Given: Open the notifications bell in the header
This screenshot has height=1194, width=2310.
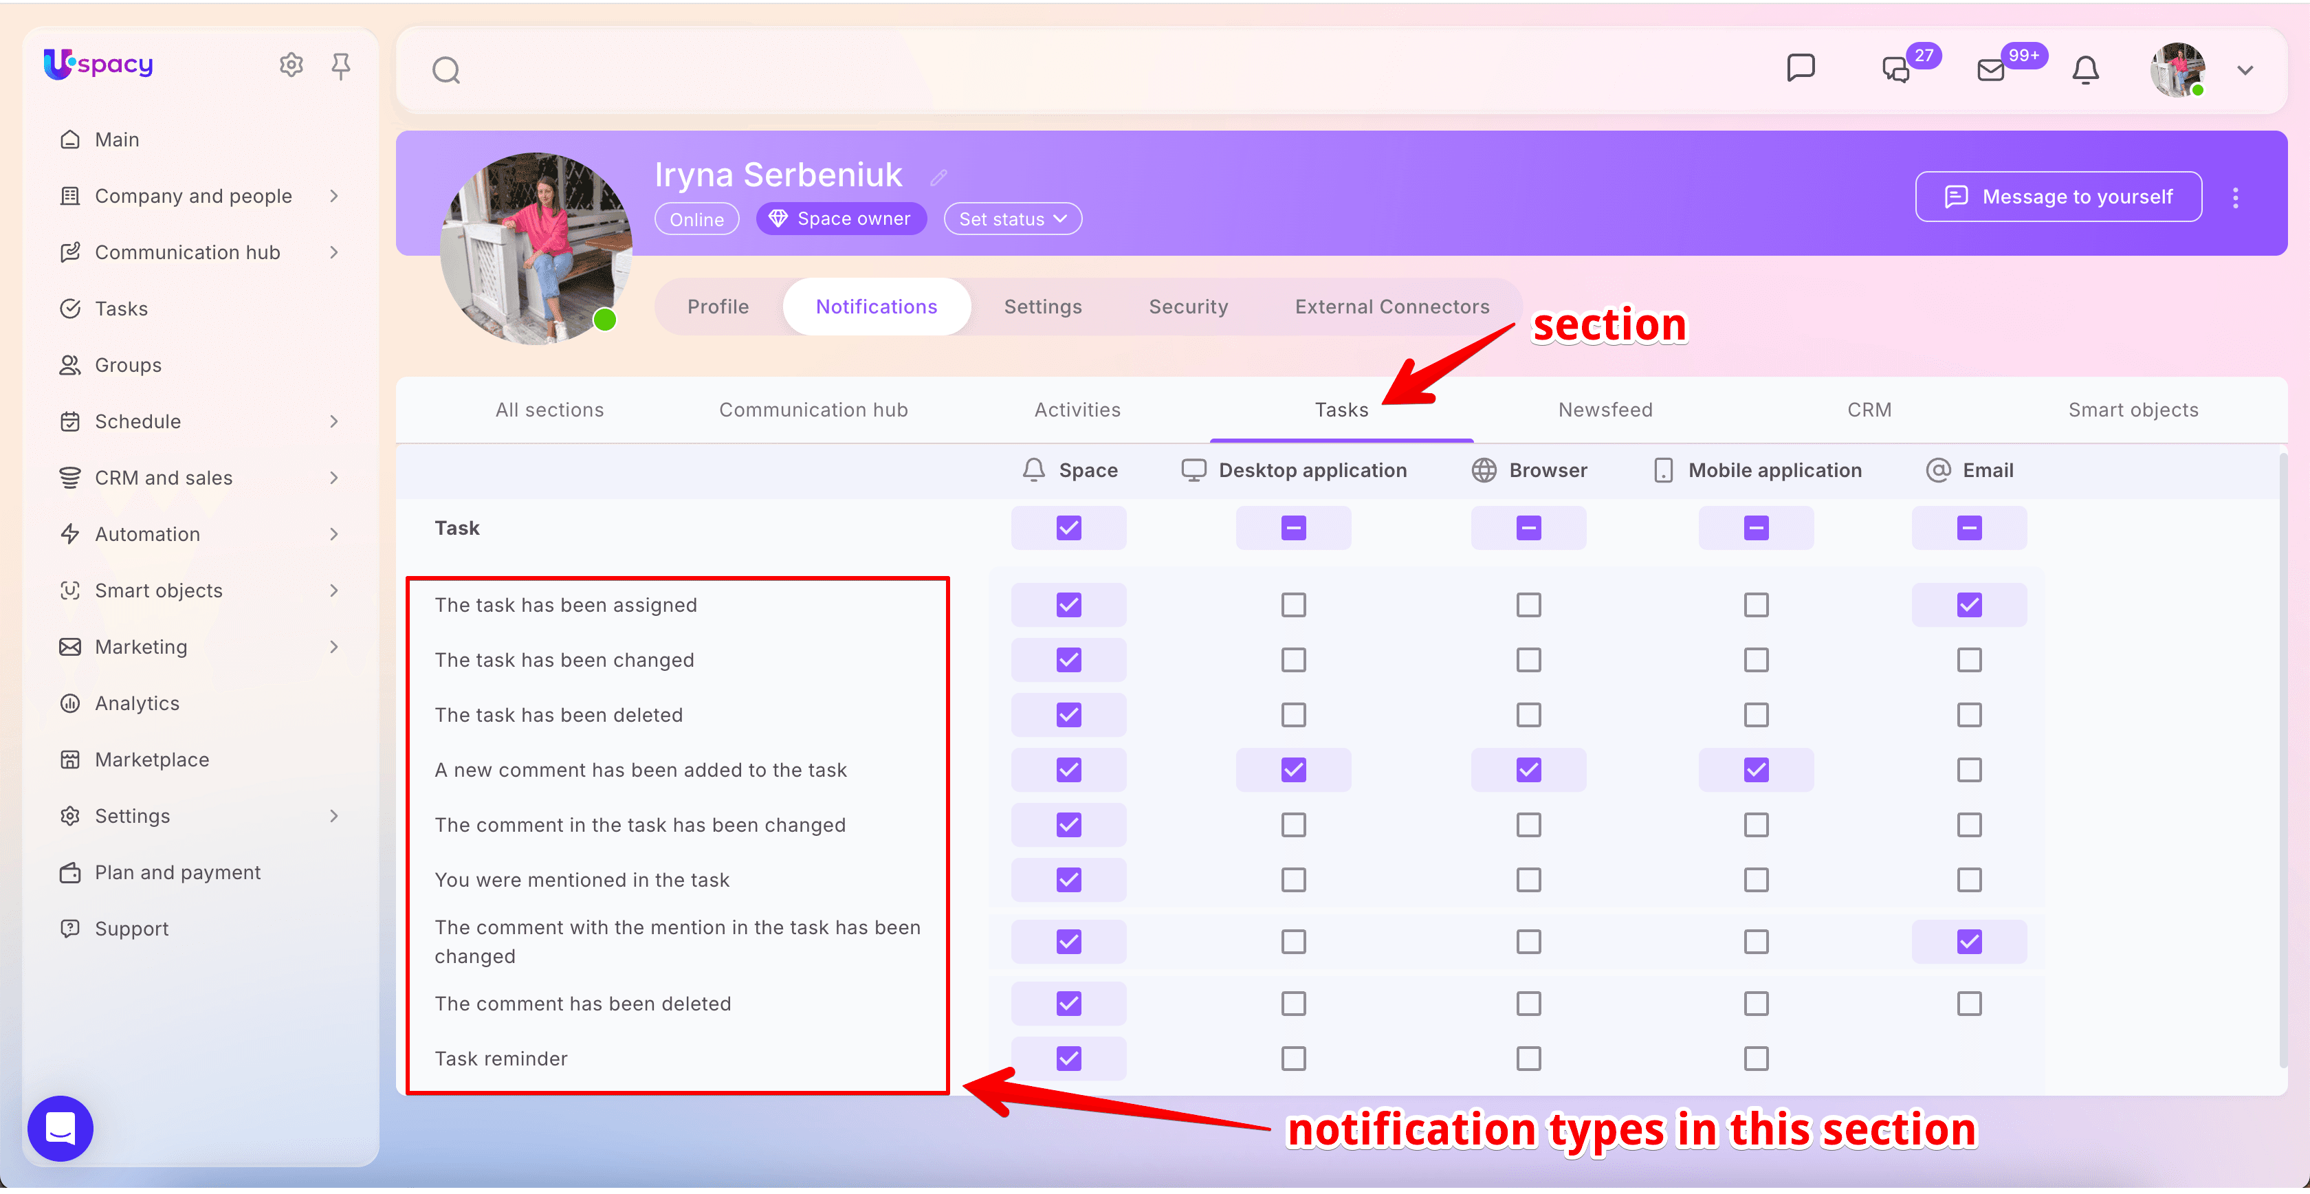Looking at the screenshot, I should point(2085,70).
